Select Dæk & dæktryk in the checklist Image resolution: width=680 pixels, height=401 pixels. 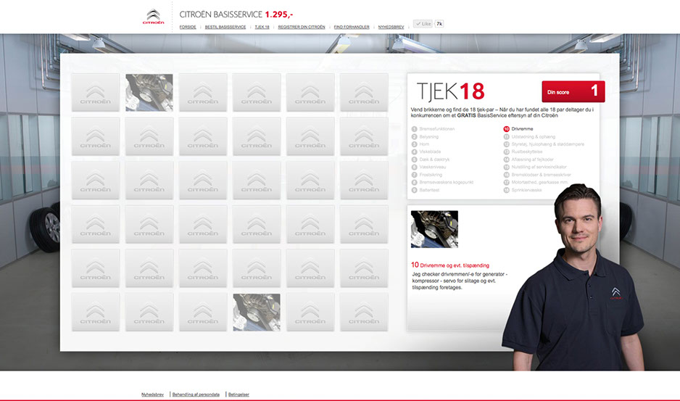point(431,160)
